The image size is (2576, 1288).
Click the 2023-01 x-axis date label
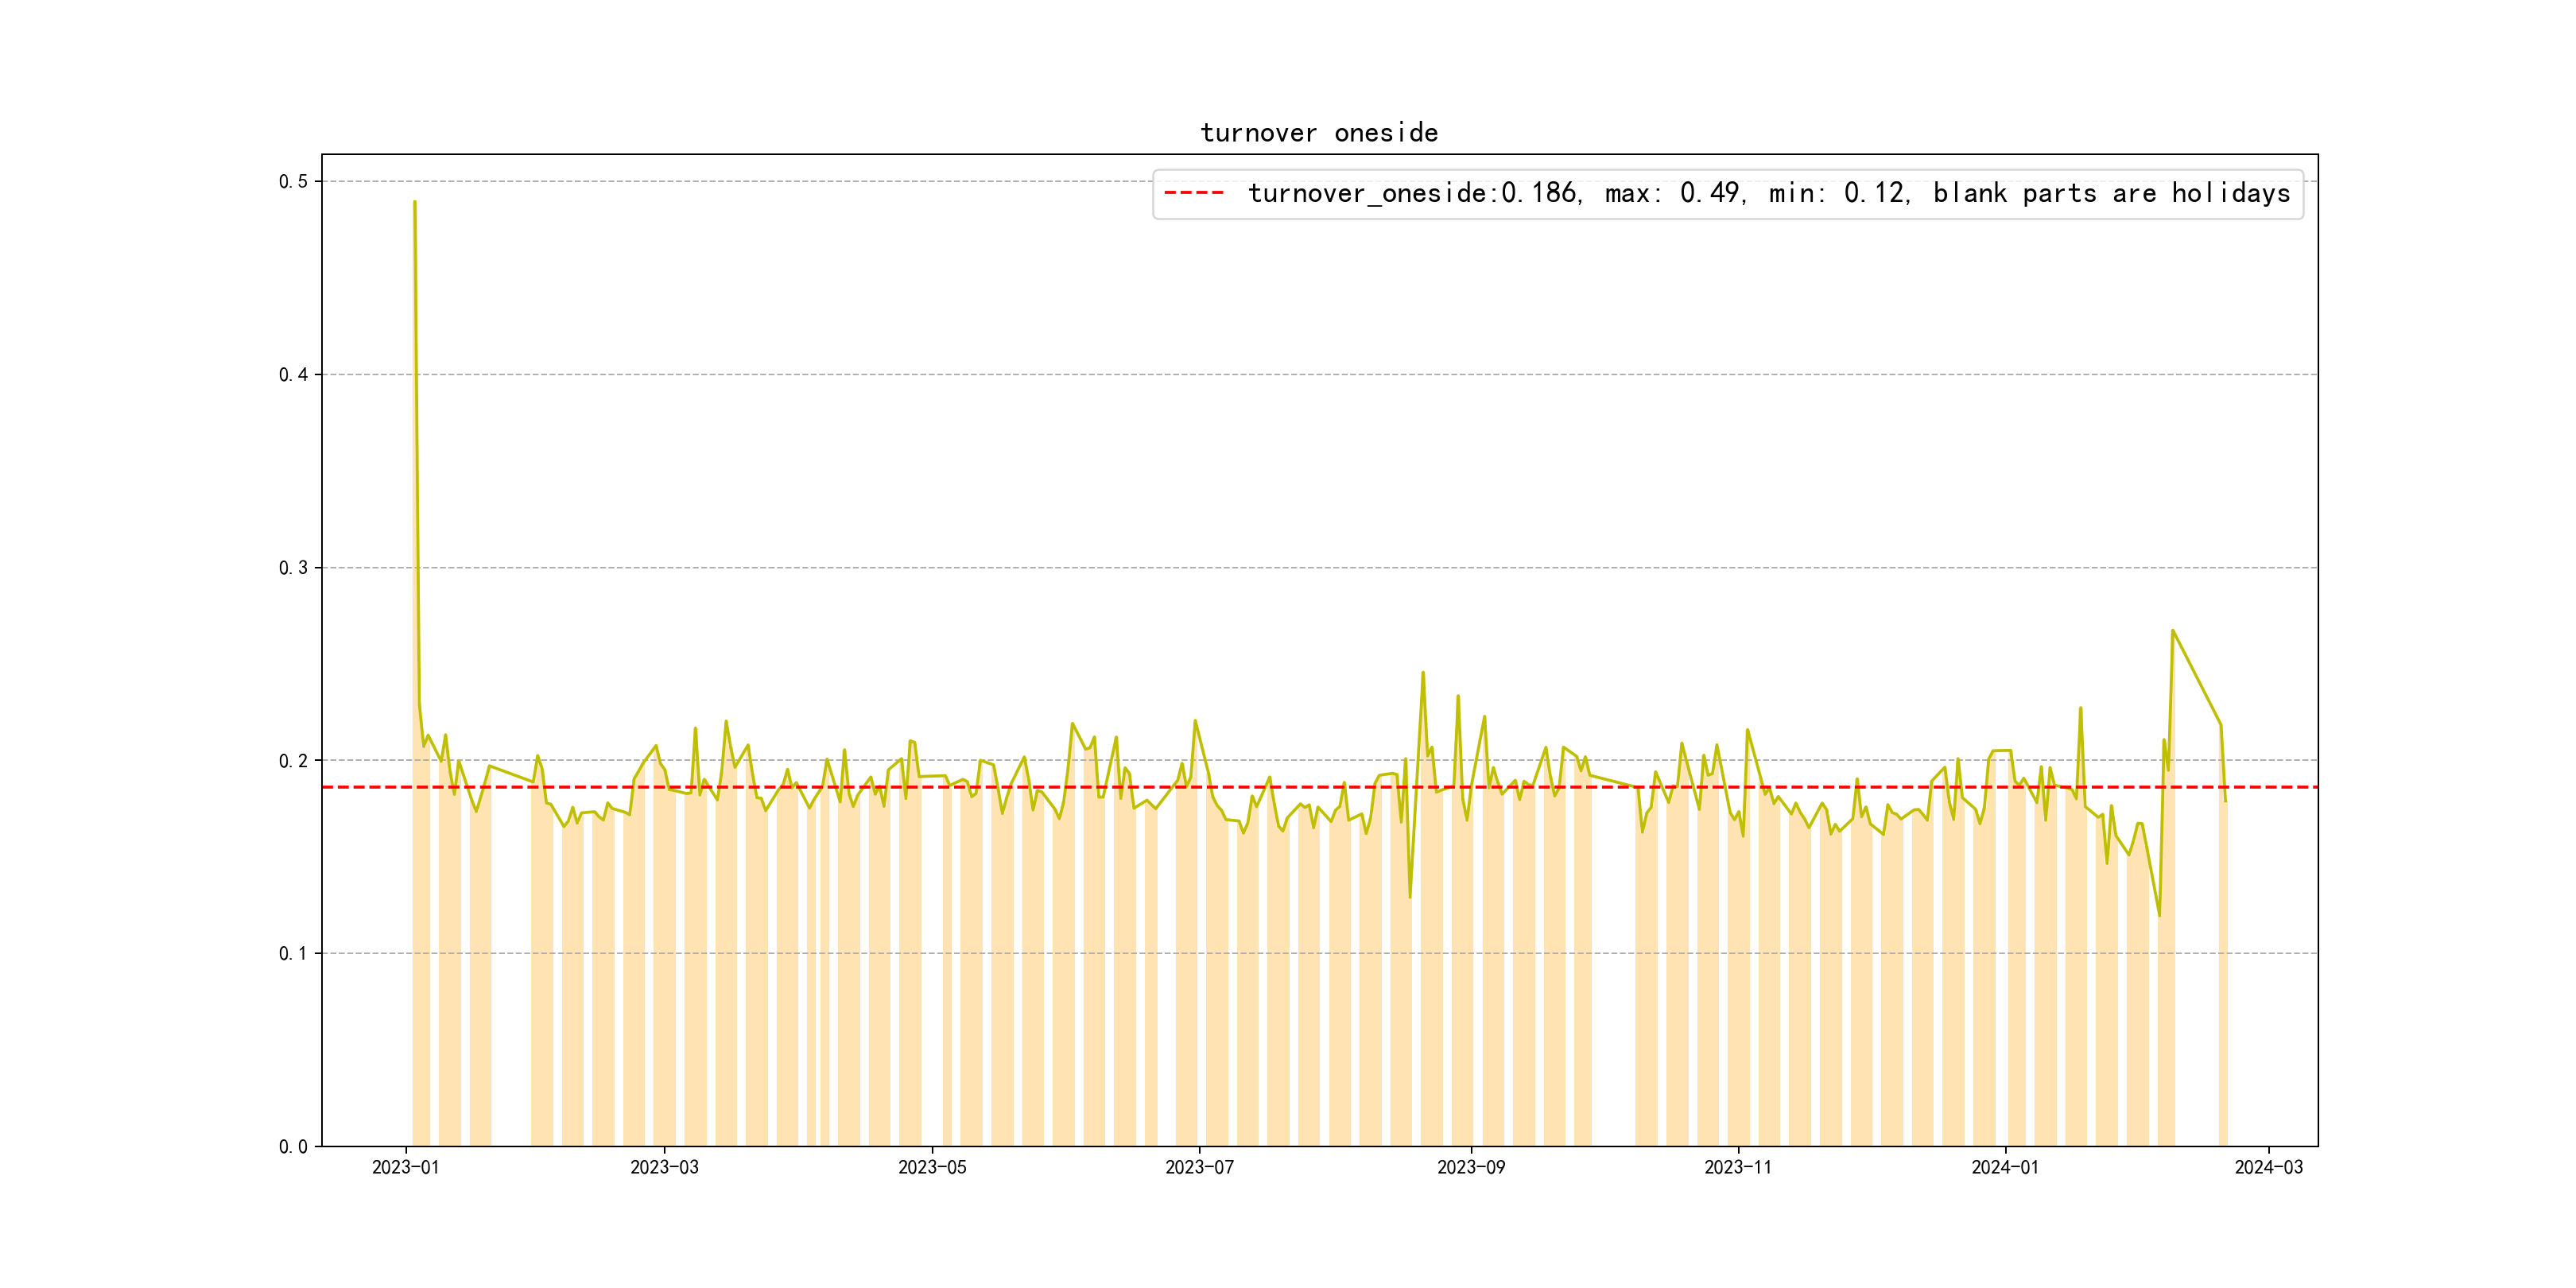(406, 1168)
